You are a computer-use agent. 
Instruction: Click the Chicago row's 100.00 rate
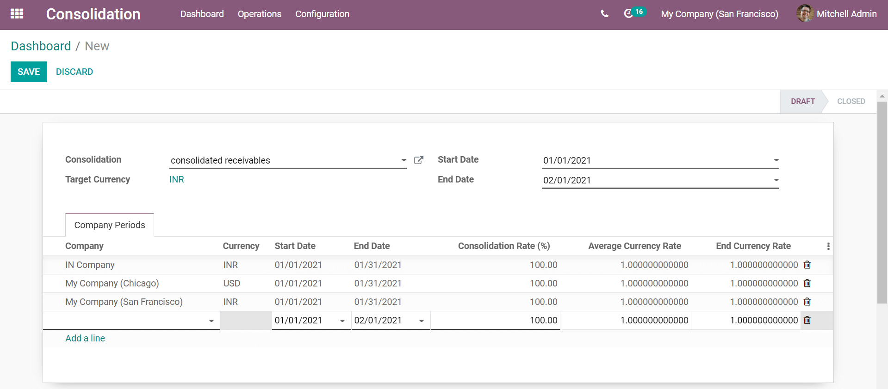click(543, 283)
